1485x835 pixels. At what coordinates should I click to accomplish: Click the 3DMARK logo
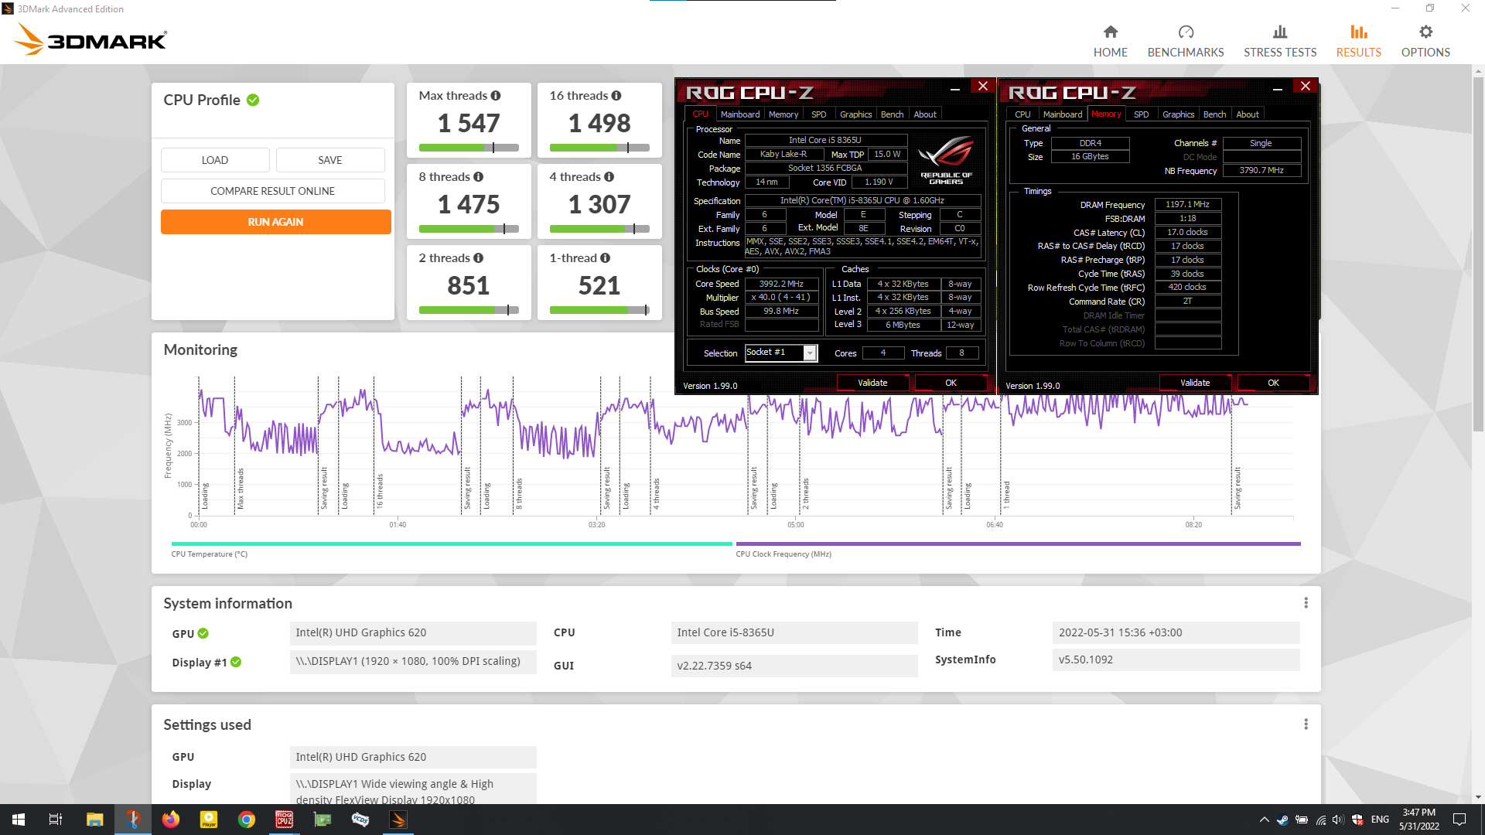[x=90, y=39]
